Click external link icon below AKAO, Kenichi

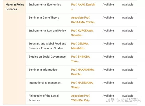pyautogui.click(x=72, y=9)
